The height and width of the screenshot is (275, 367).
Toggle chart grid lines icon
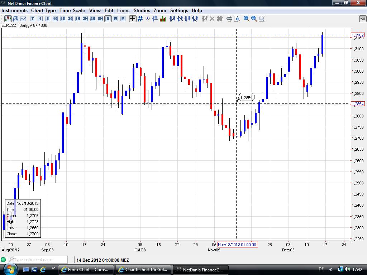tap(140, 19)
